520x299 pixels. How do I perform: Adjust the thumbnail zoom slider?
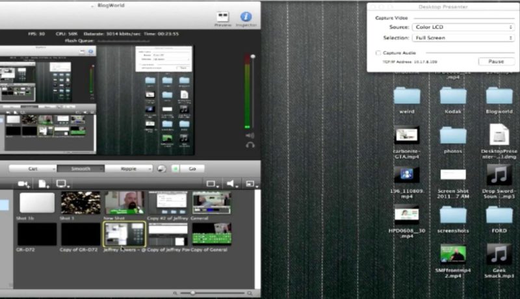pyautogui.click(x=192, y=293)
